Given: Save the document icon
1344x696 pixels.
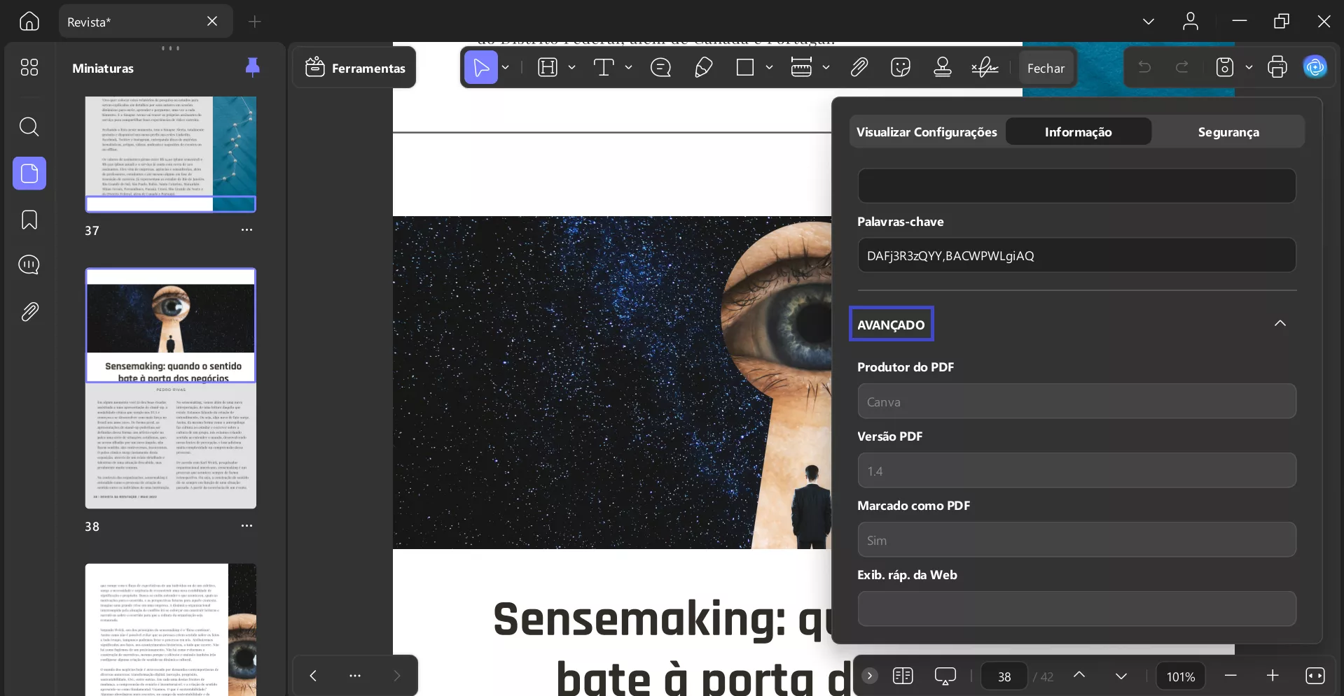Looking at the screenshot, I should pos(1224,67).
